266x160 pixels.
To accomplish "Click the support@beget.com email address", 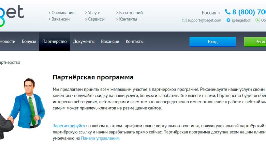I will [204, 20].
